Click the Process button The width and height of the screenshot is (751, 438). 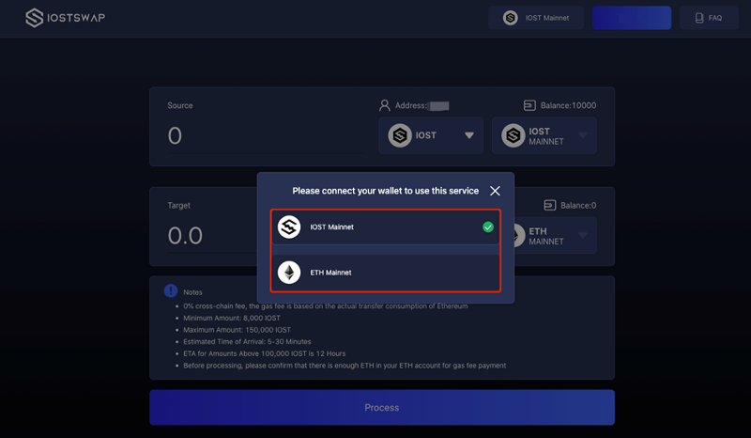[382, 407]
